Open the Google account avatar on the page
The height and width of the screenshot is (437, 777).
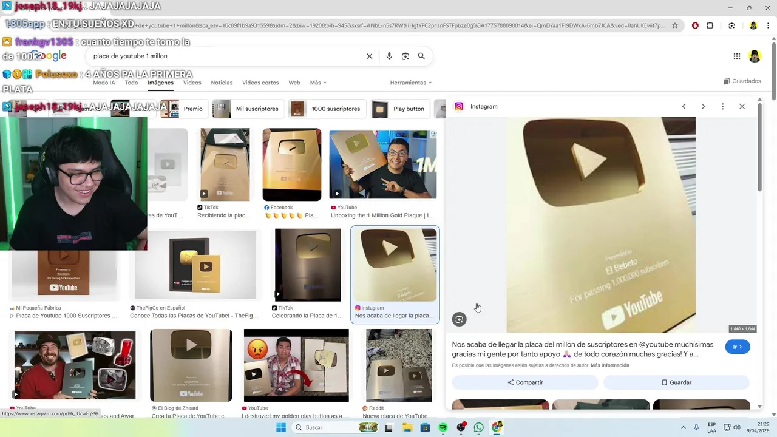tap(755, 56)
